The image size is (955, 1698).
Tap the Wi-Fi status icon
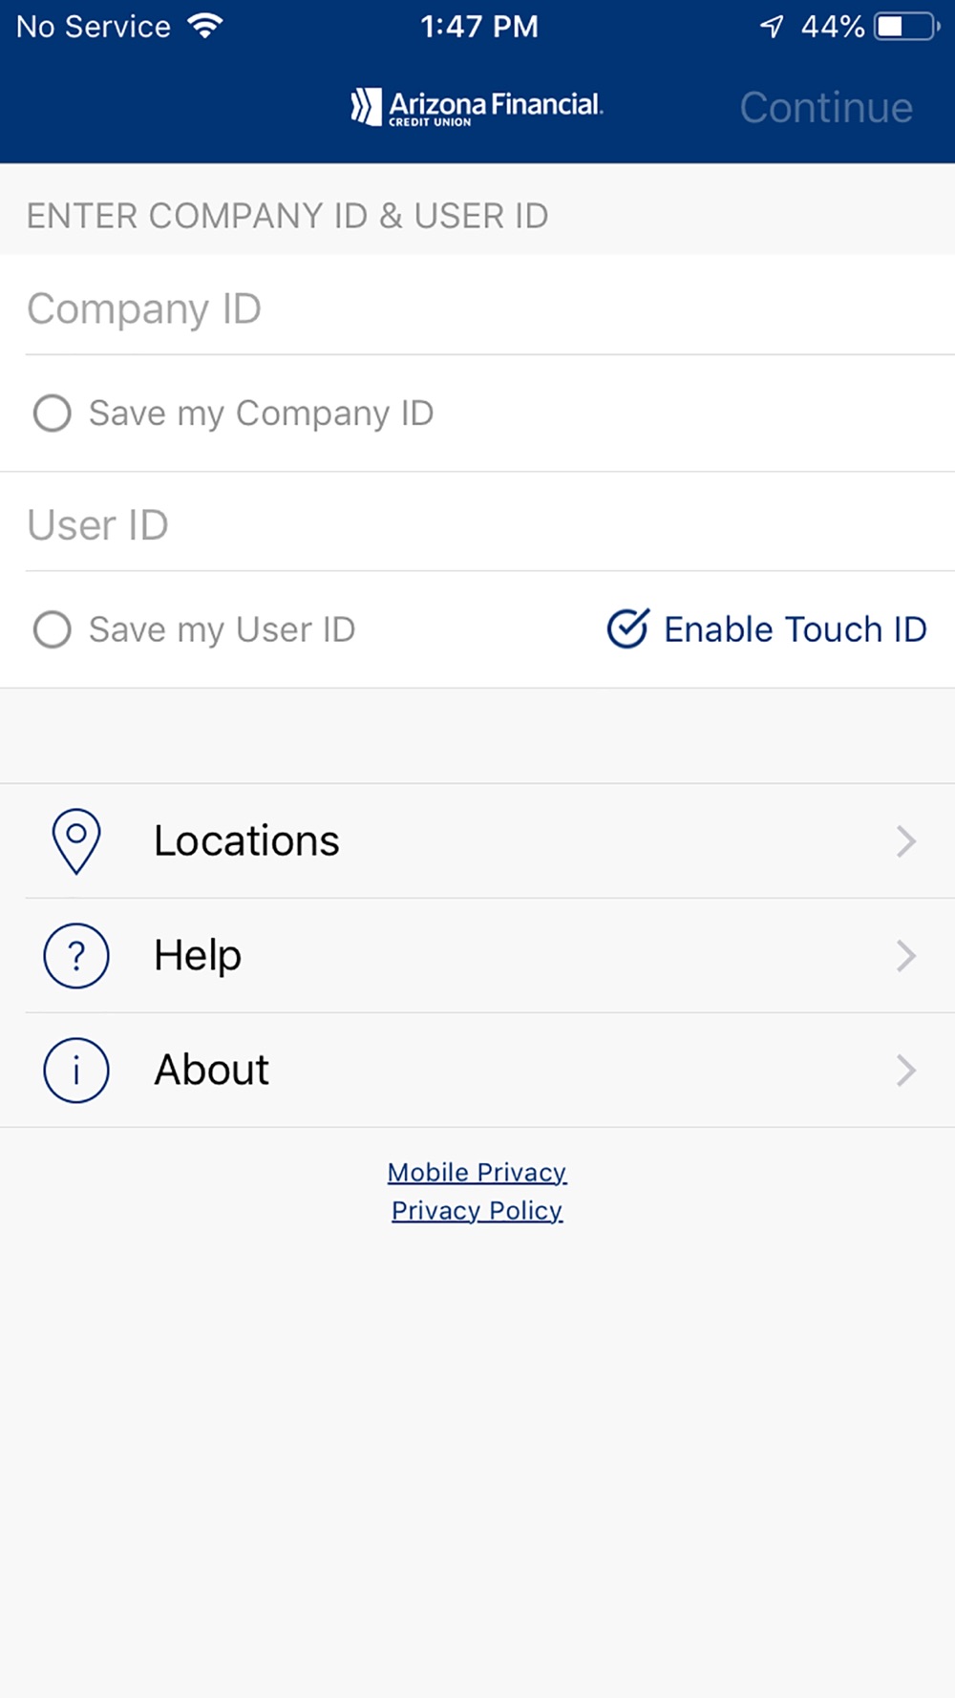coord(205,26)
